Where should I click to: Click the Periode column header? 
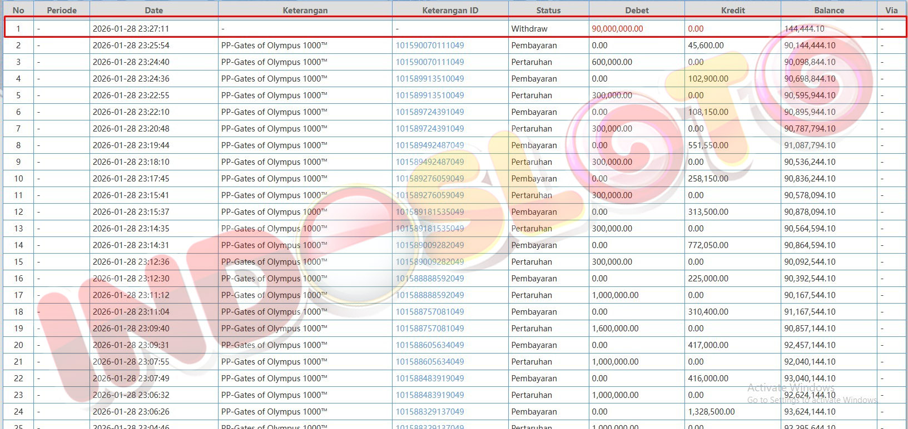tap(62, 10)
